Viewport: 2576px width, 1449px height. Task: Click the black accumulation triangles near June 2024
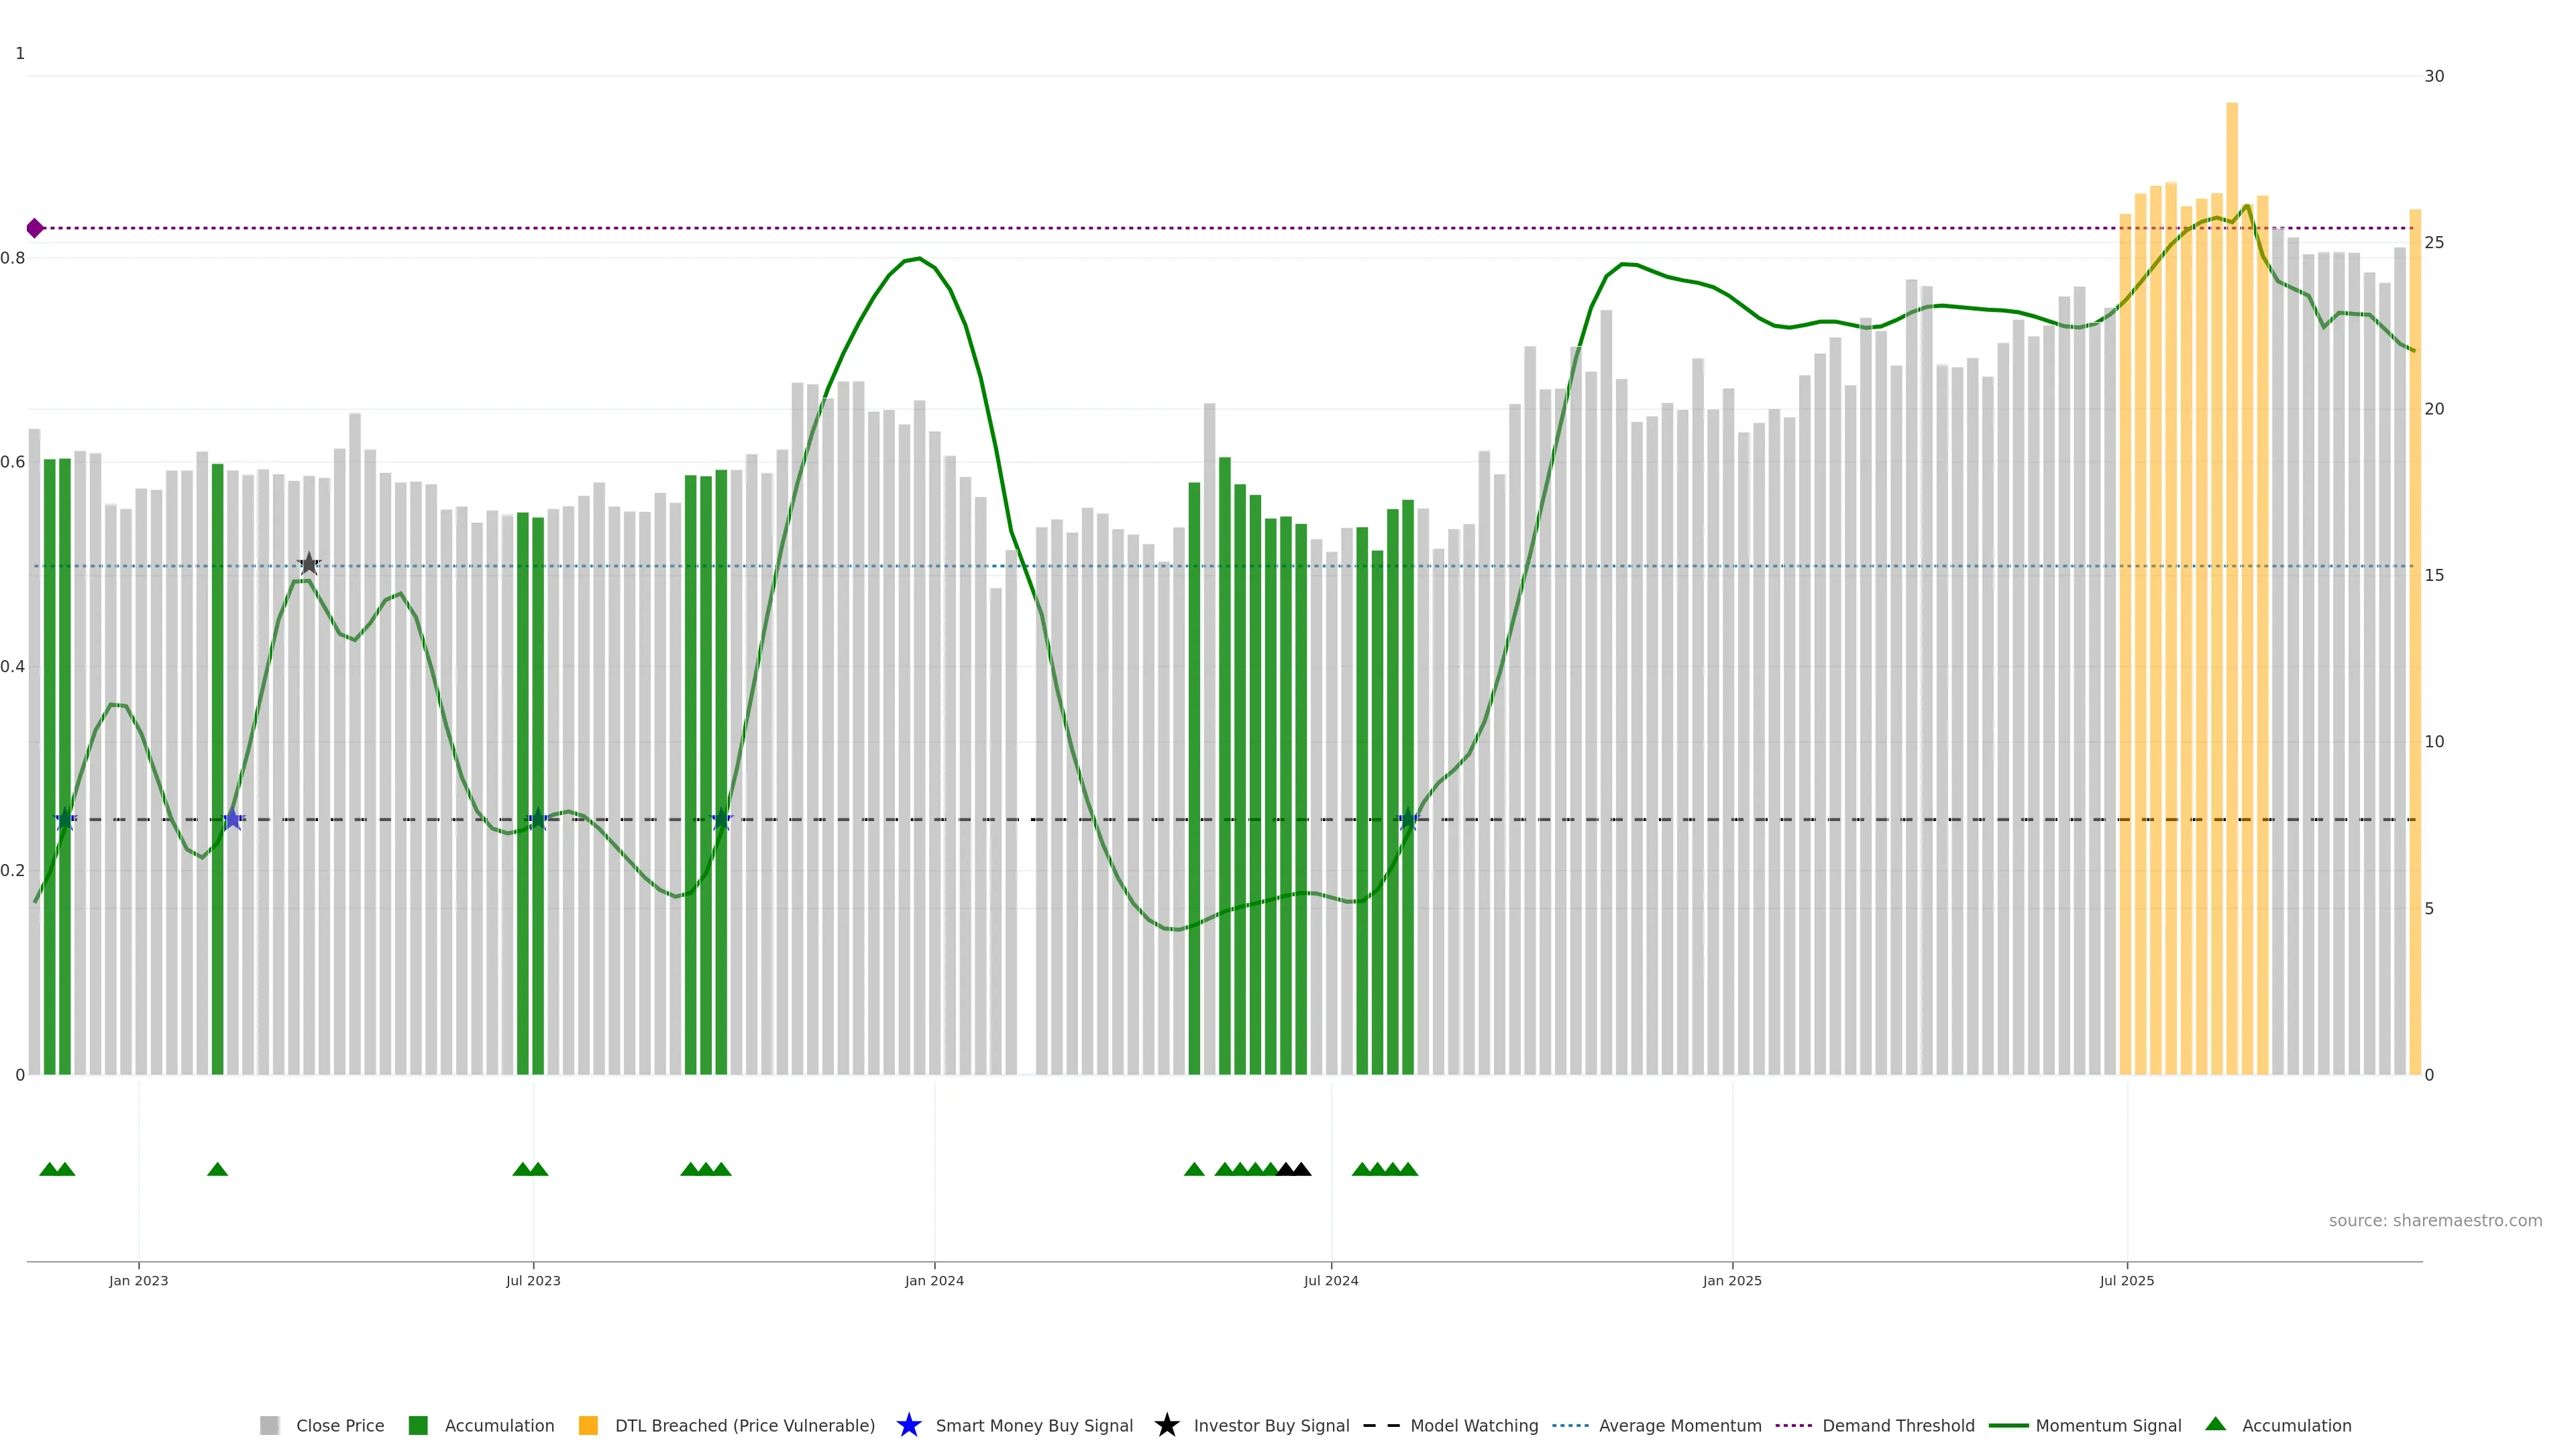[x=1293, y=1169]
